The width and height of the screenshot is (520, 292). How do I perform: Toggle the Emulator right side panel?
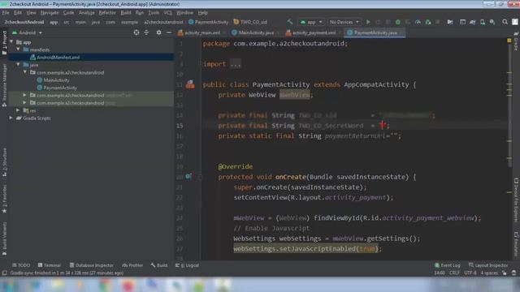pyautogui.click(x=516, y=243)
